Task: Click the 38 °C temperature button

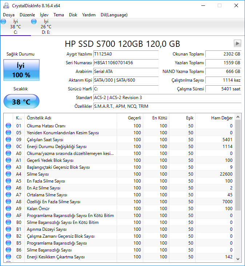Action: coord(21,102)
